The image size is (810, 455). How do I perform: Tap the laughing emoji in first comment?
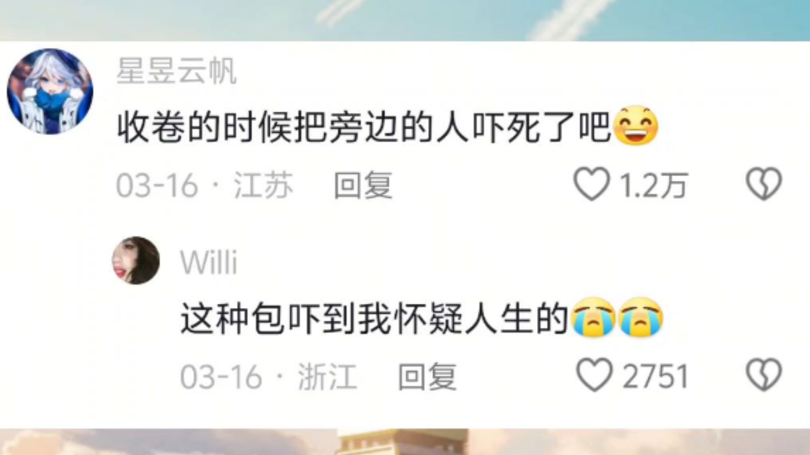click(x=635, y=126)
